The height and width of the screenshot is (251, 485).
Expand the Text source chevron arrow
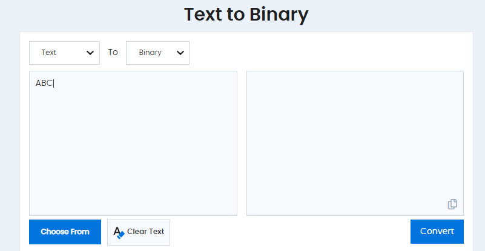90,53
